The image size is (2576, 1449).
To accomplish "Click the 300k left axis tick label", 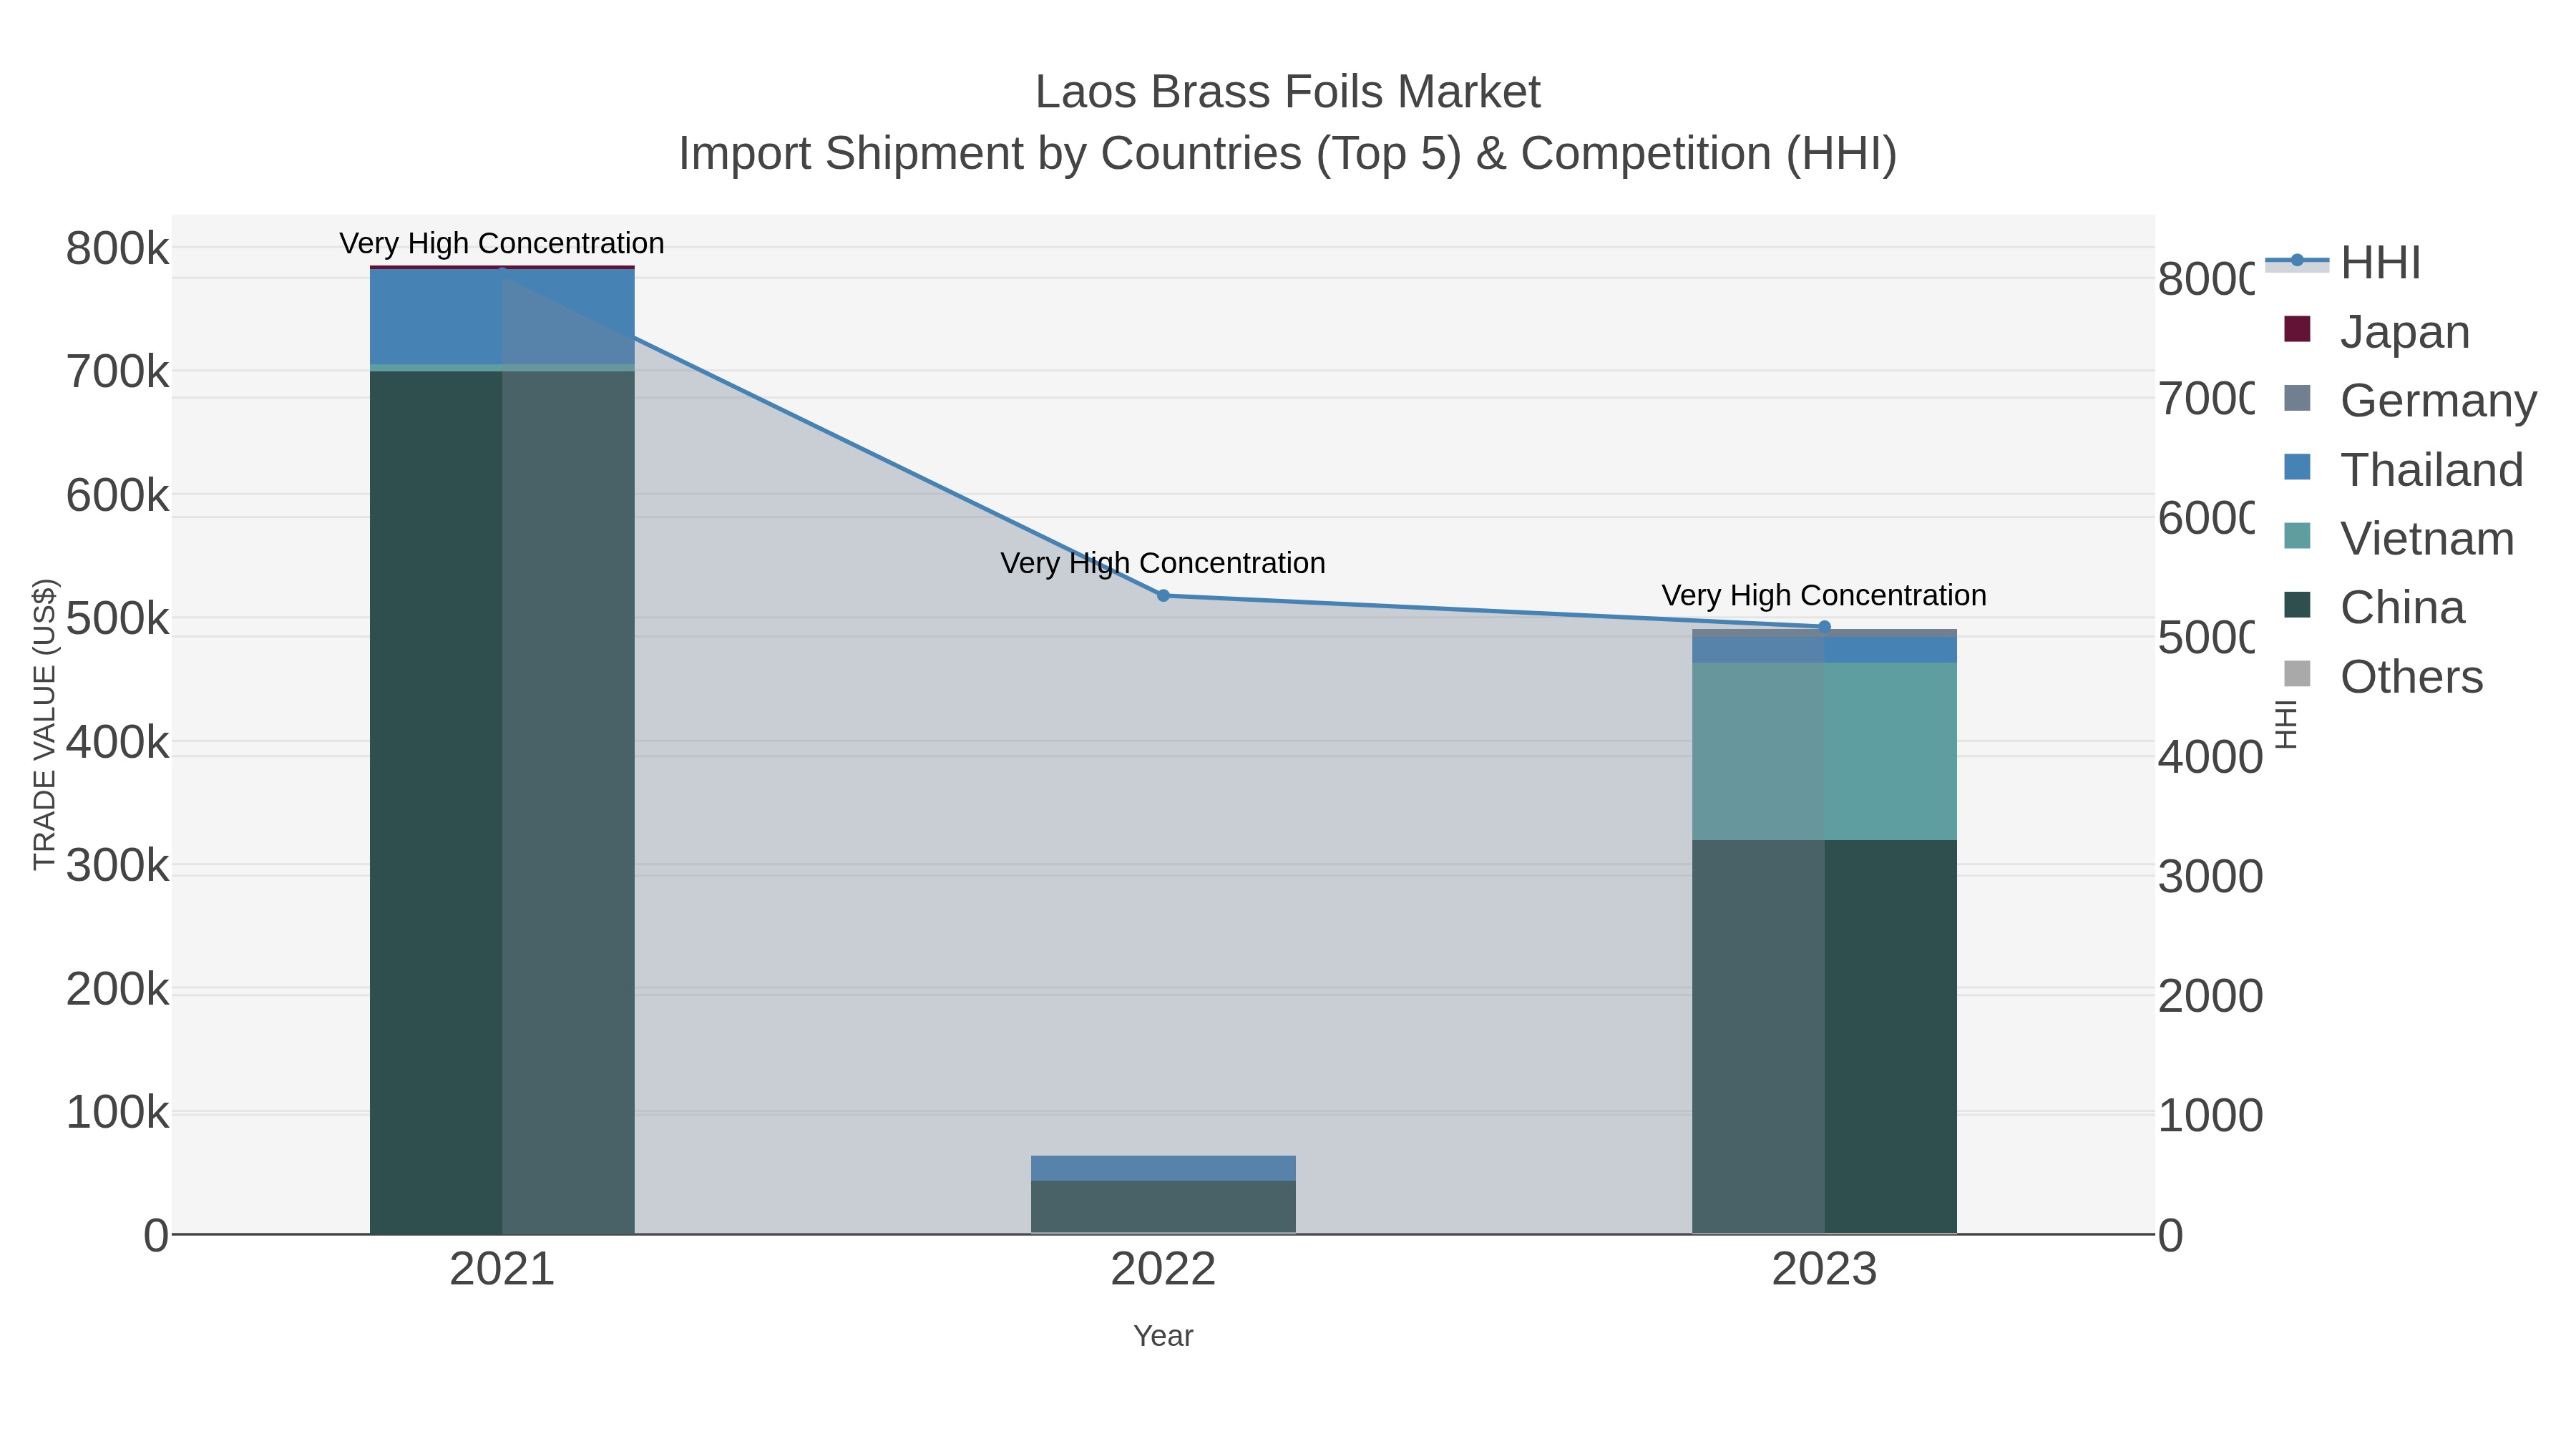I will (x=117, y=866).
